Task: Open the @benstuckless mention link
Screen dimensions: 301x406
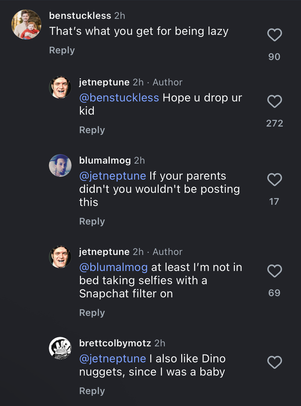Action: click(119, 98)
